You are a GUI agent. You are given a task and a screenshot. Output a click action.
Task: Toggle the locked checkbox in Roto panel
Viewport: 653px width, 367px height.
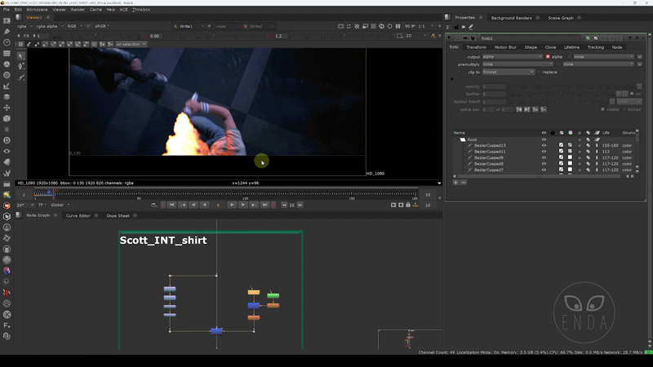(624, 109)
